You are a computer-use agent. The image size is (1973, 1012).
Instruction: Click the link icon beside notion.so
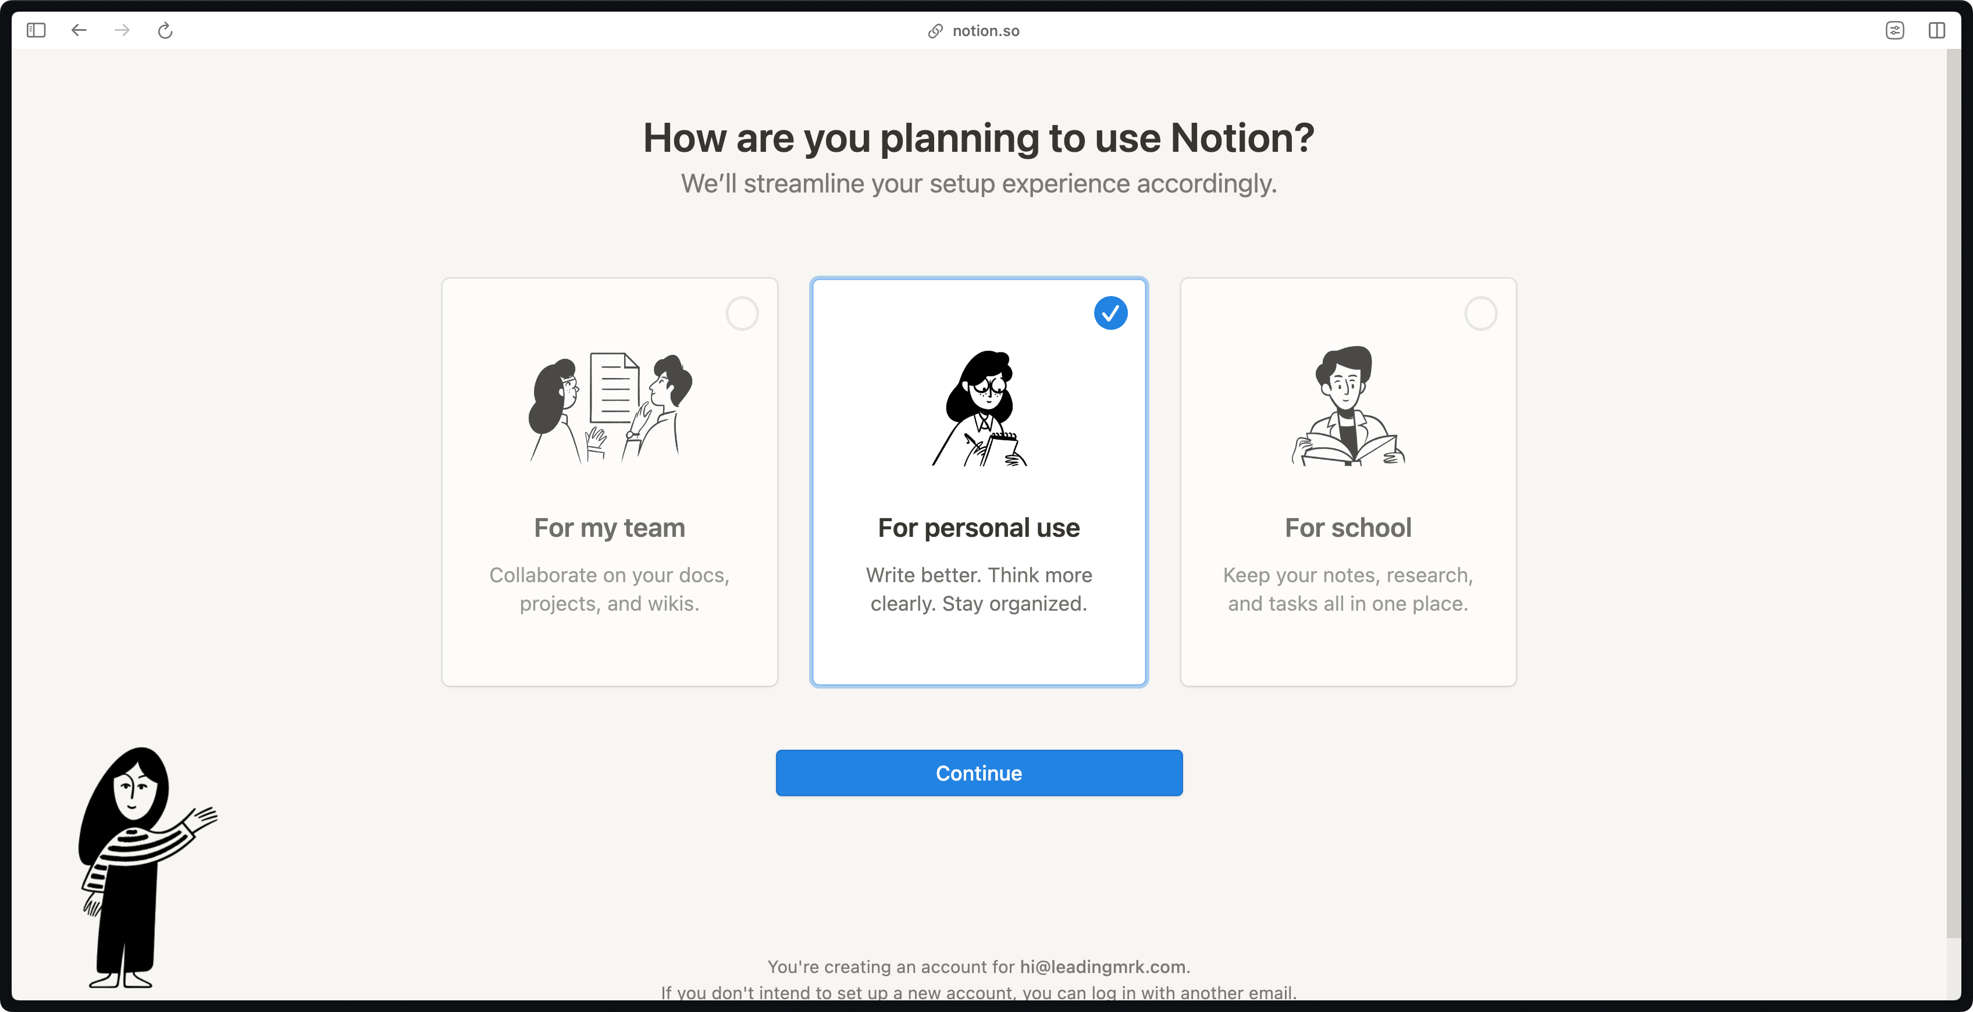pos(935,31)
